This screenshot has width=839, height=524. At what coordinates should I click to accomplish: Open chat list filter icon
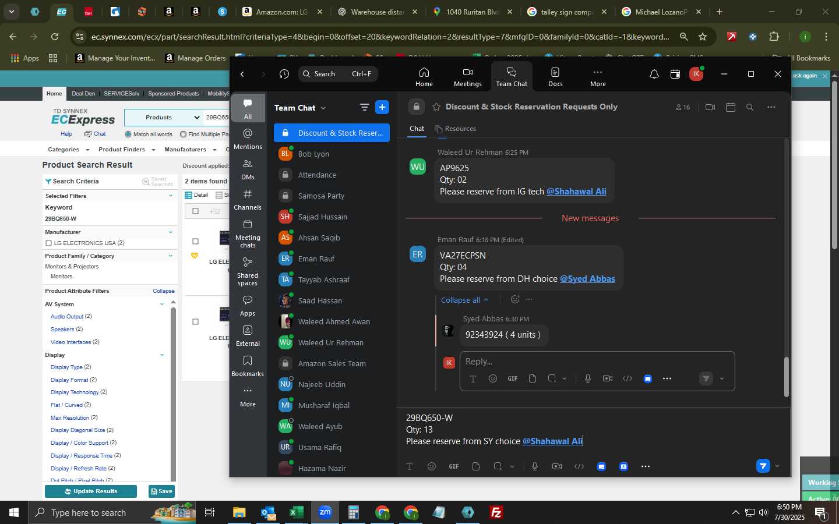coord(365,107)
